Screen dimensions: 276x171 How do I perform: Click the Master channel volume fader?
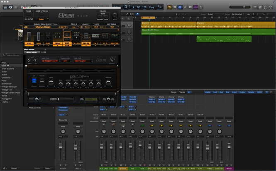(229, 146)
